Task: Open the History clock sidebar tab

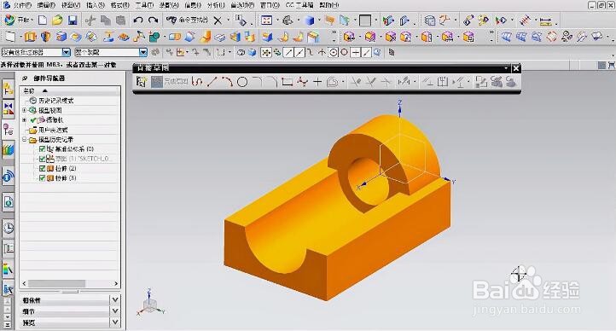Action: [9, 228]
